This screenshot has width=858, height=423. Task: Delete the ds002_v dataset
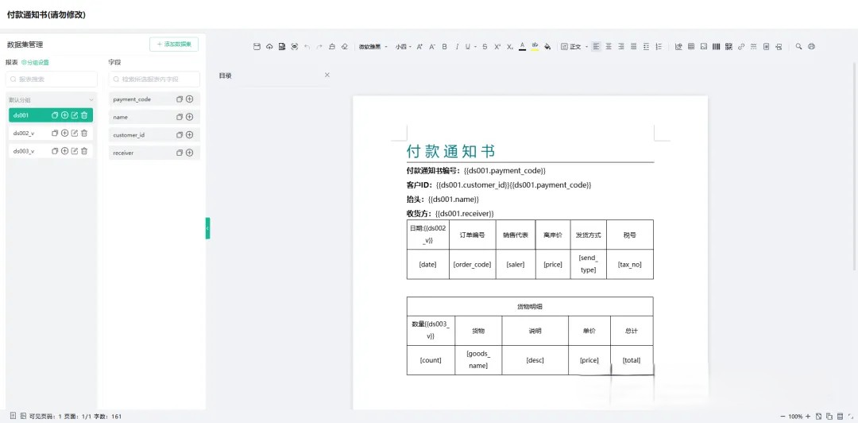[84, 134]
